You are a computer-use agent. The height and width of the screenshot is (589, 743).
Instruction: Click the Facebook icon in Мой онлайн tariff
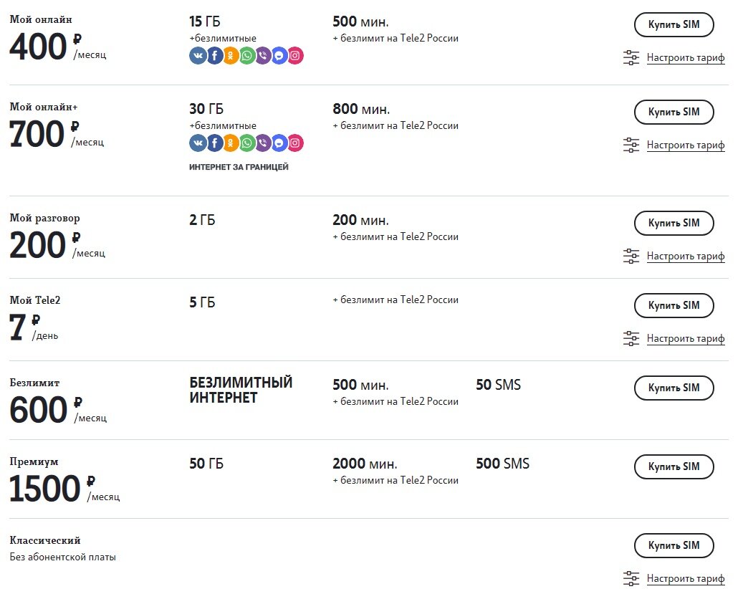click(214, 56)
